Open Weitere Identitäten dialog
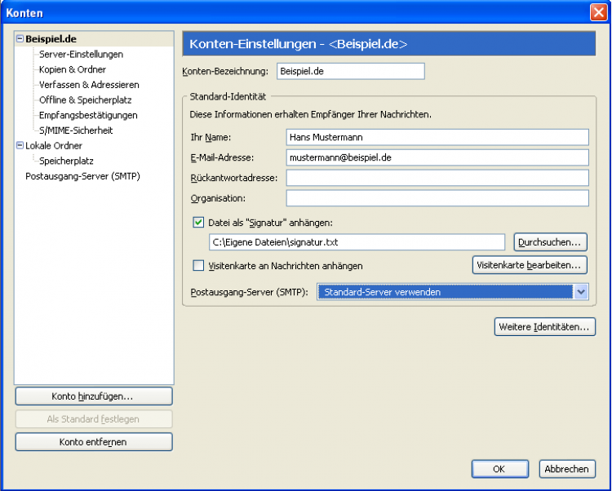This screenshot has height=491, width=612. [544, 327]
